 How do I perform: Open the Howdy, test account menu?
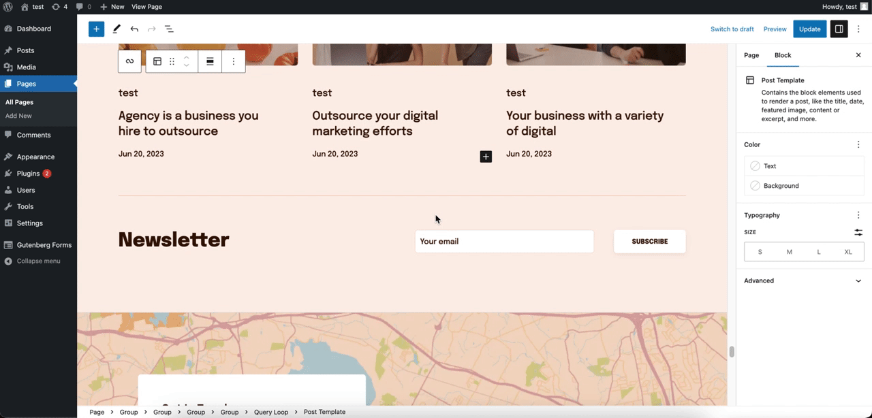point(845,7)
